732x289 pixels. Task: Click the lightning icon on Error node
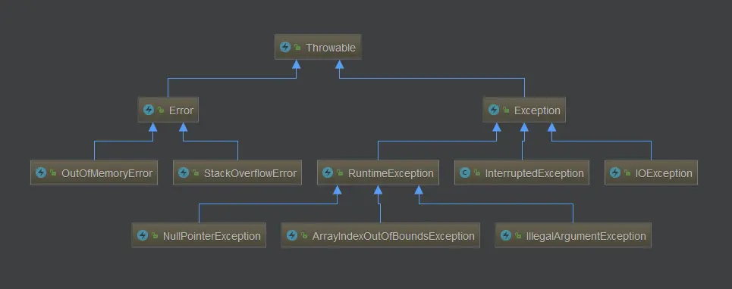point(149,110)
